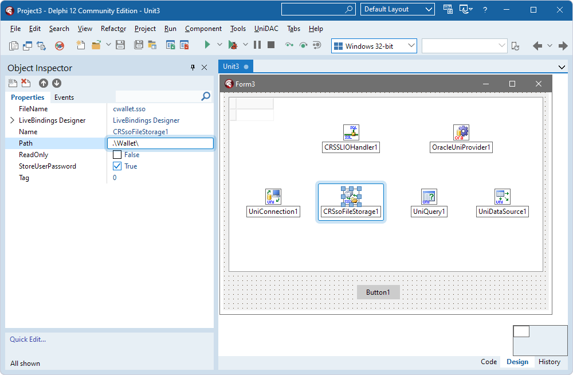Click the Quick Edit link
The height and width of the screenshot is (375, 573).
(28, 339)
